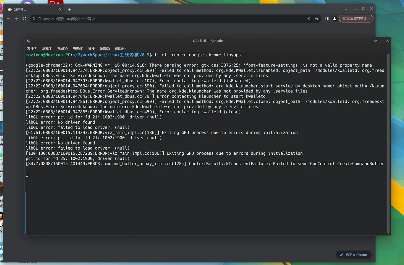Click "mozixun@Mozixun-PC" prompt text

48,55
